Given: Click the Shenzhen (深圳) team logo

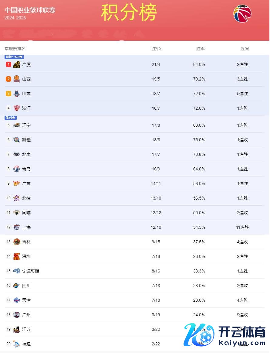Looking at the screenshot, I should [x=17, y=256].
